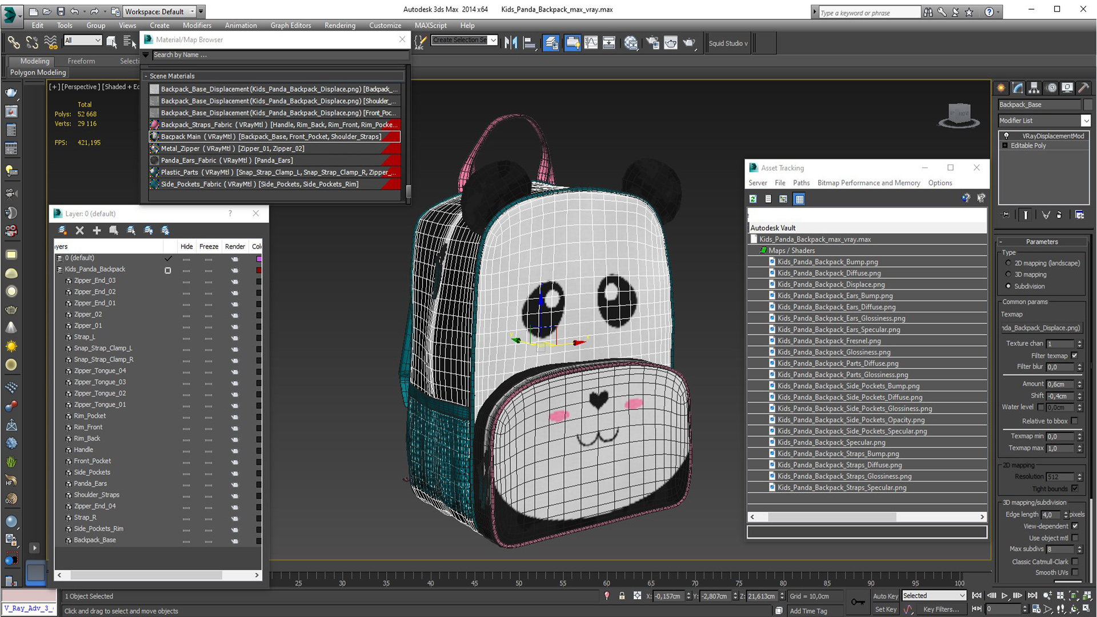This screenshot has width=1097, height=617.
Task: Click Configure Modifier Sets icon
Action: pos(1079,215)
